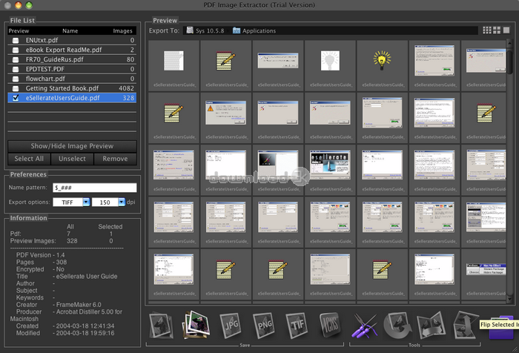Rotate selected image with circular arrow tool
The height and width of the screenshot is (353, 519).
point(397,326)
